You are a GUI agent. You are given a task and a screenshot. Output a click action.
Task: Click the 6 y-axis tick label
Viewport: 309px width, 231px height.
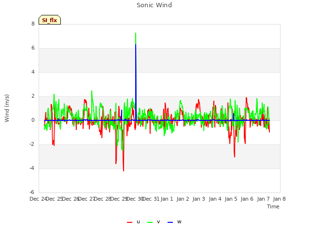33,48
